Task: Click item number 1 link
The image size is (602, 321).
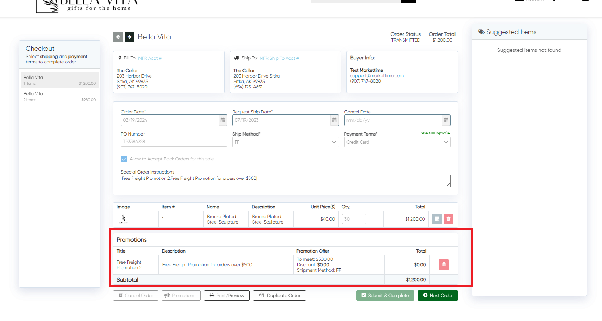Action: click(x=163, y=219)
